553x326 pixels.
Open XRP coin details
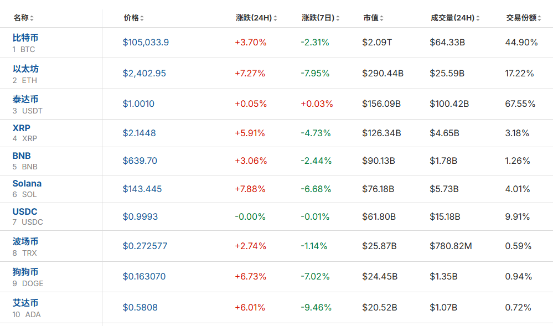click(22, 128)
